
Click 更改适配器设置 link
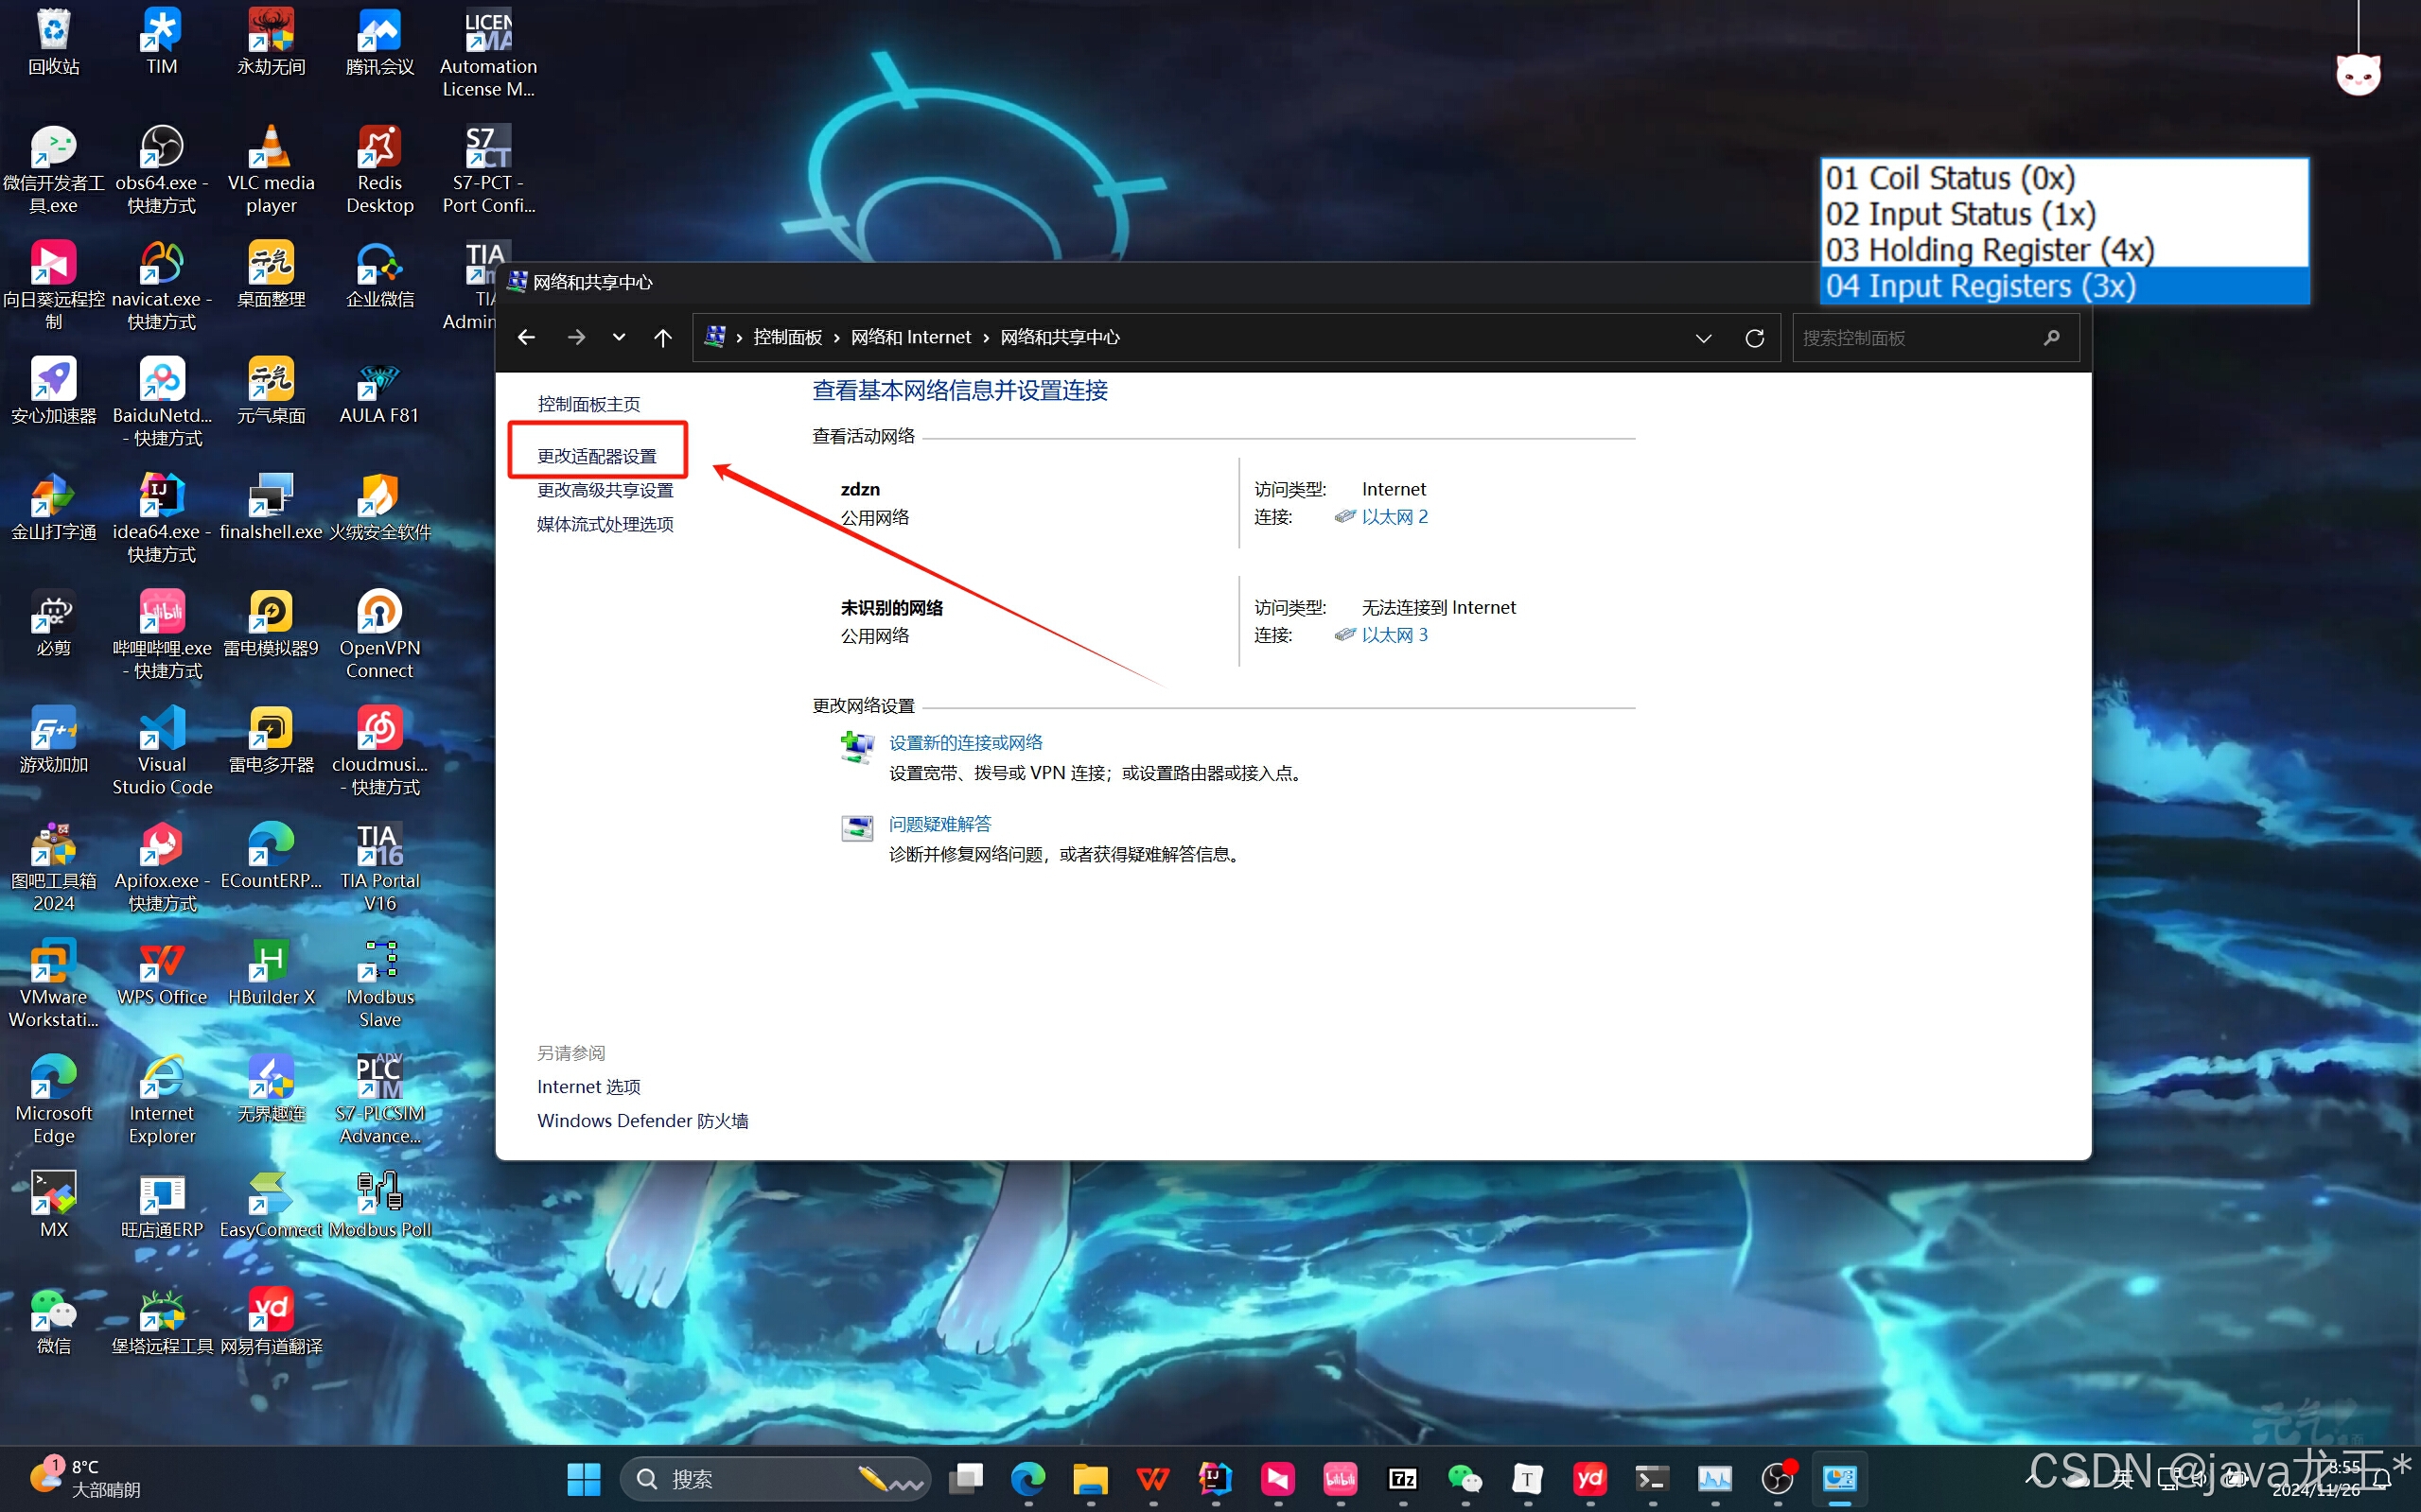(597, 456)
